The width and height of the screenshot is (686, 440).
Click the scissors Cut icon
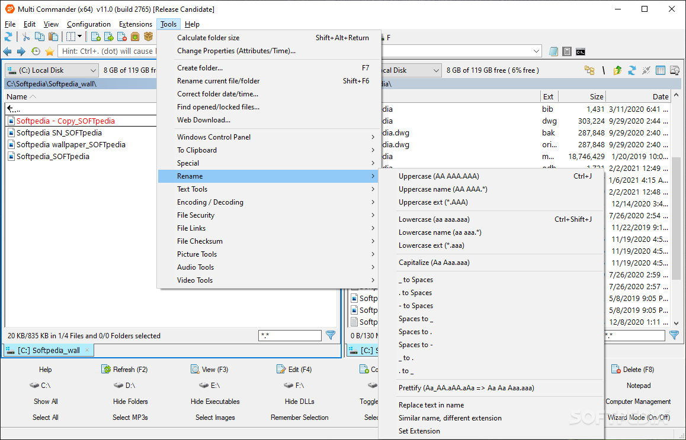(26, 37)
